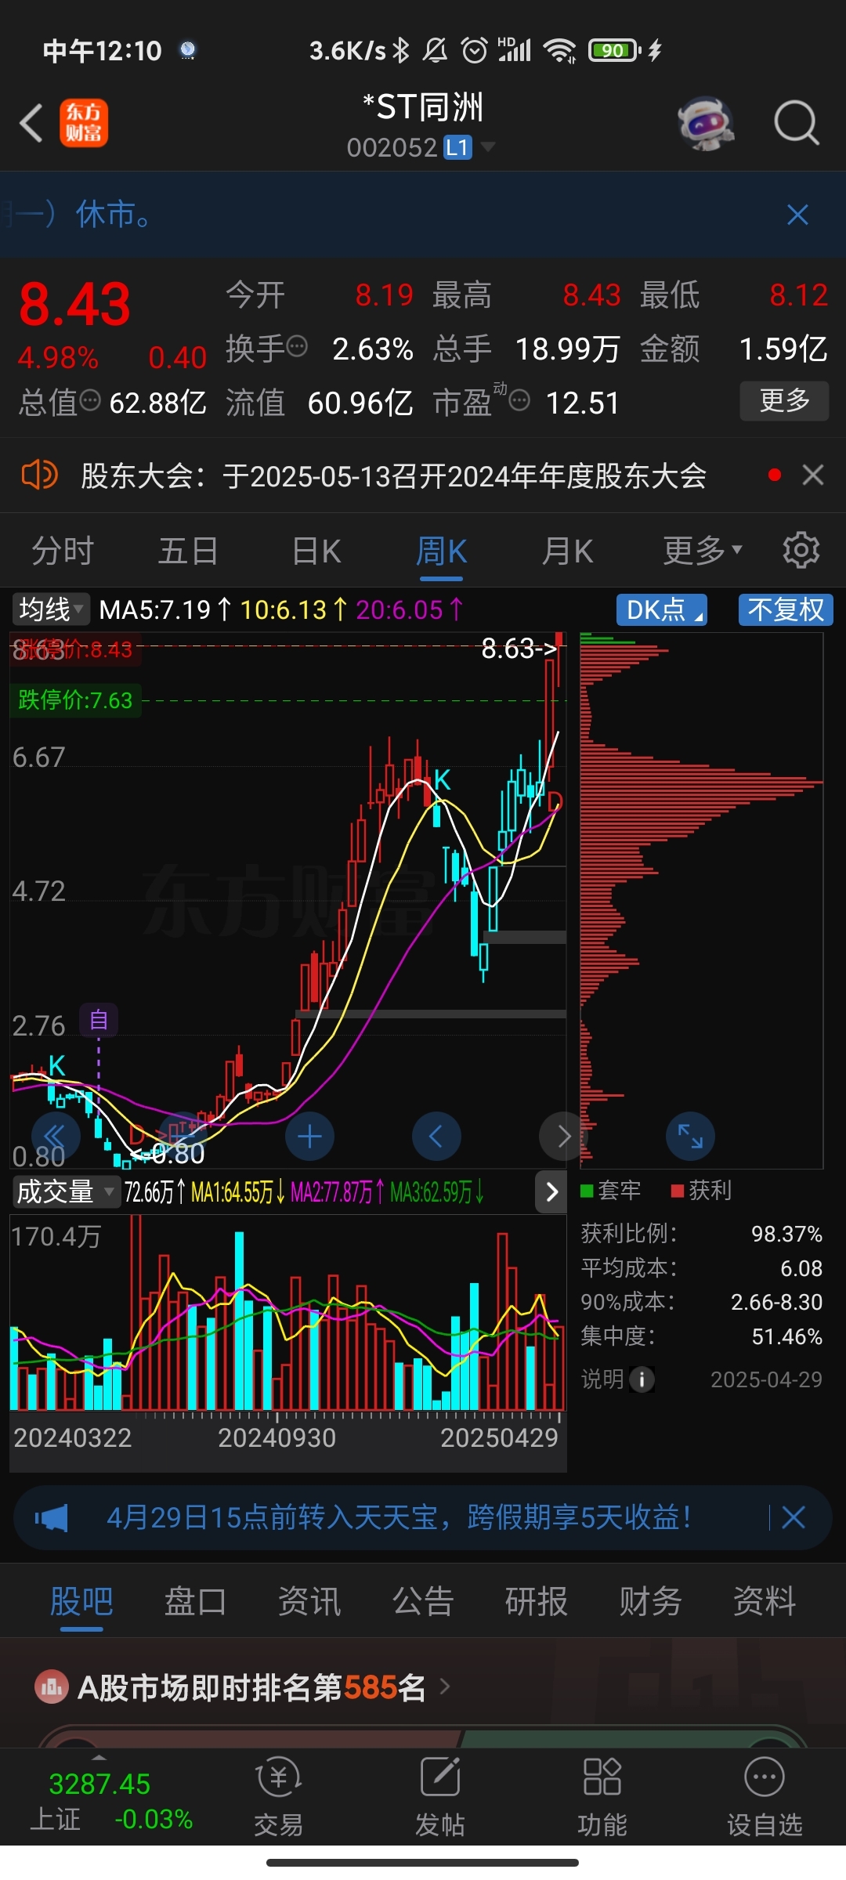The width and height of the screenshot is (846, 1880).
Task: Open the 成交量 indicator dropdown
Action: 66,1191
